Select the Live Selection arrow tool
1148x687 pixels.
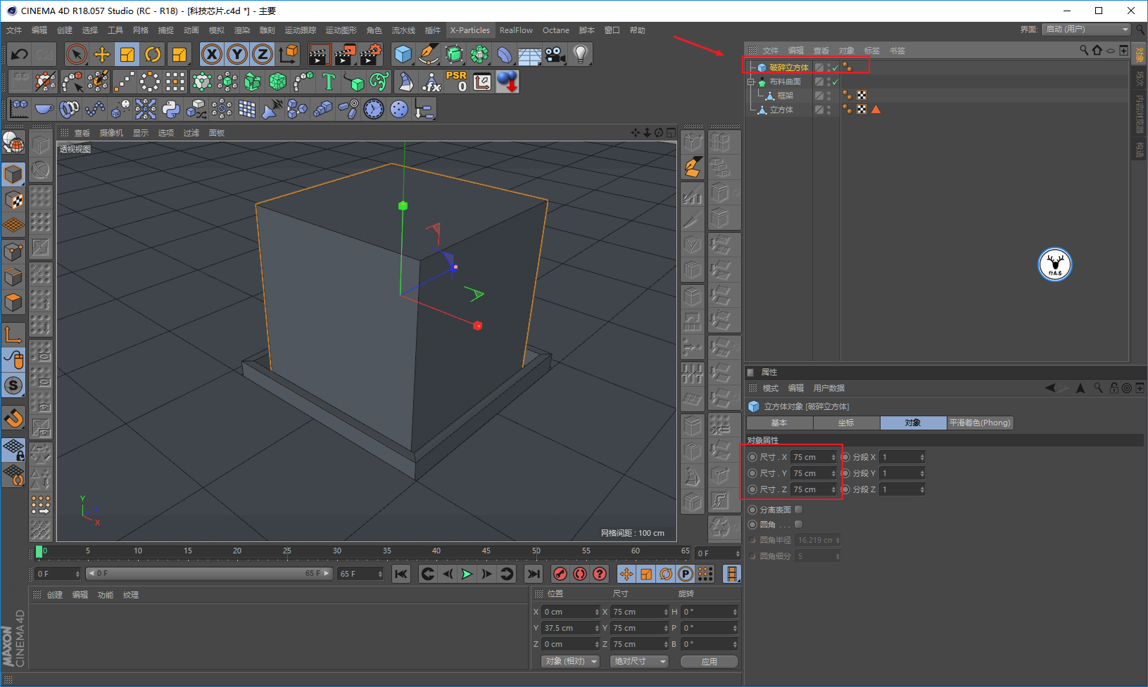tap(77, 54)
